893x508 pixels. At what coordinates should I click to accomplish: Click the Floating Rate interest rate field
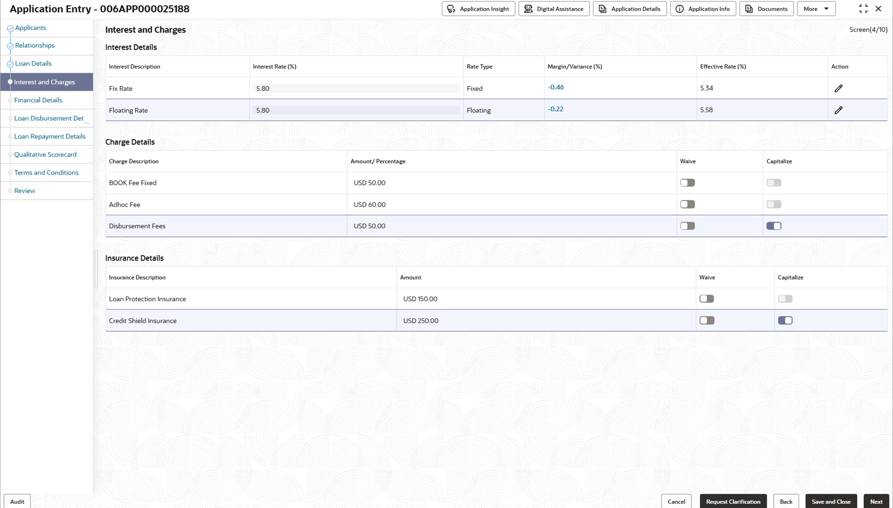click(356, 110)
